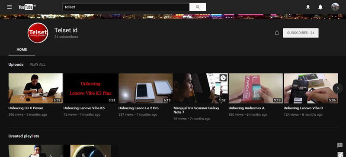The height and width of the screenshot is (157, 346).
Task: Click 96 views 7 months ago text
Action: [x=192, y=119]
